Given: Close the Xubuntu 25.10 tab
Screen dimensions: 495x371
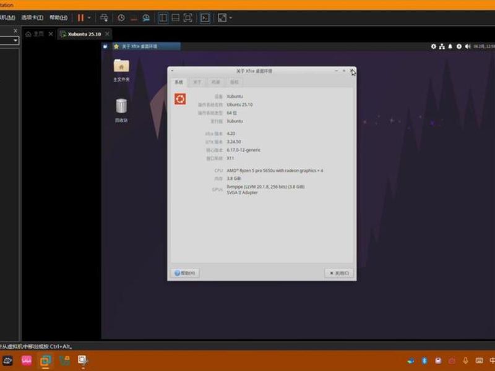Looking at the screenshot, I should pyautogui.click(x=107, y=33).
